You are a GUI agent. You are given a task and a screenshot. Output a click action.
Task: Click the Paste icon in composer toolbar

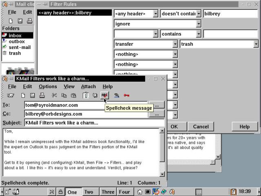tap(73, 96)
